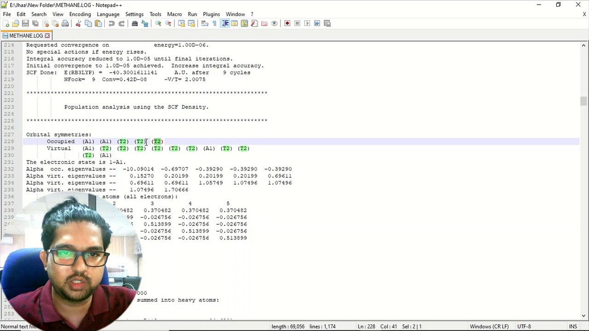Click the Close All toolbar icon
589x331 pixels.
click(x=55, y=23)
